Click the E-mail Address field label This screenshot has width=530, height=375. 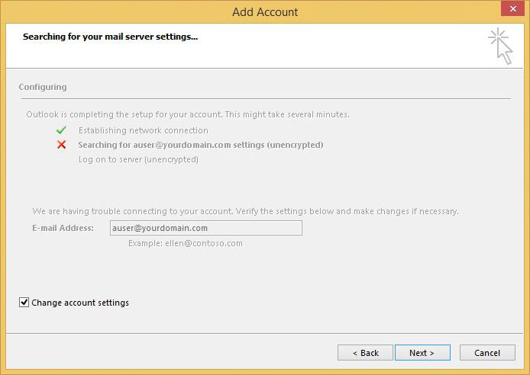click(x=63, y=228)
